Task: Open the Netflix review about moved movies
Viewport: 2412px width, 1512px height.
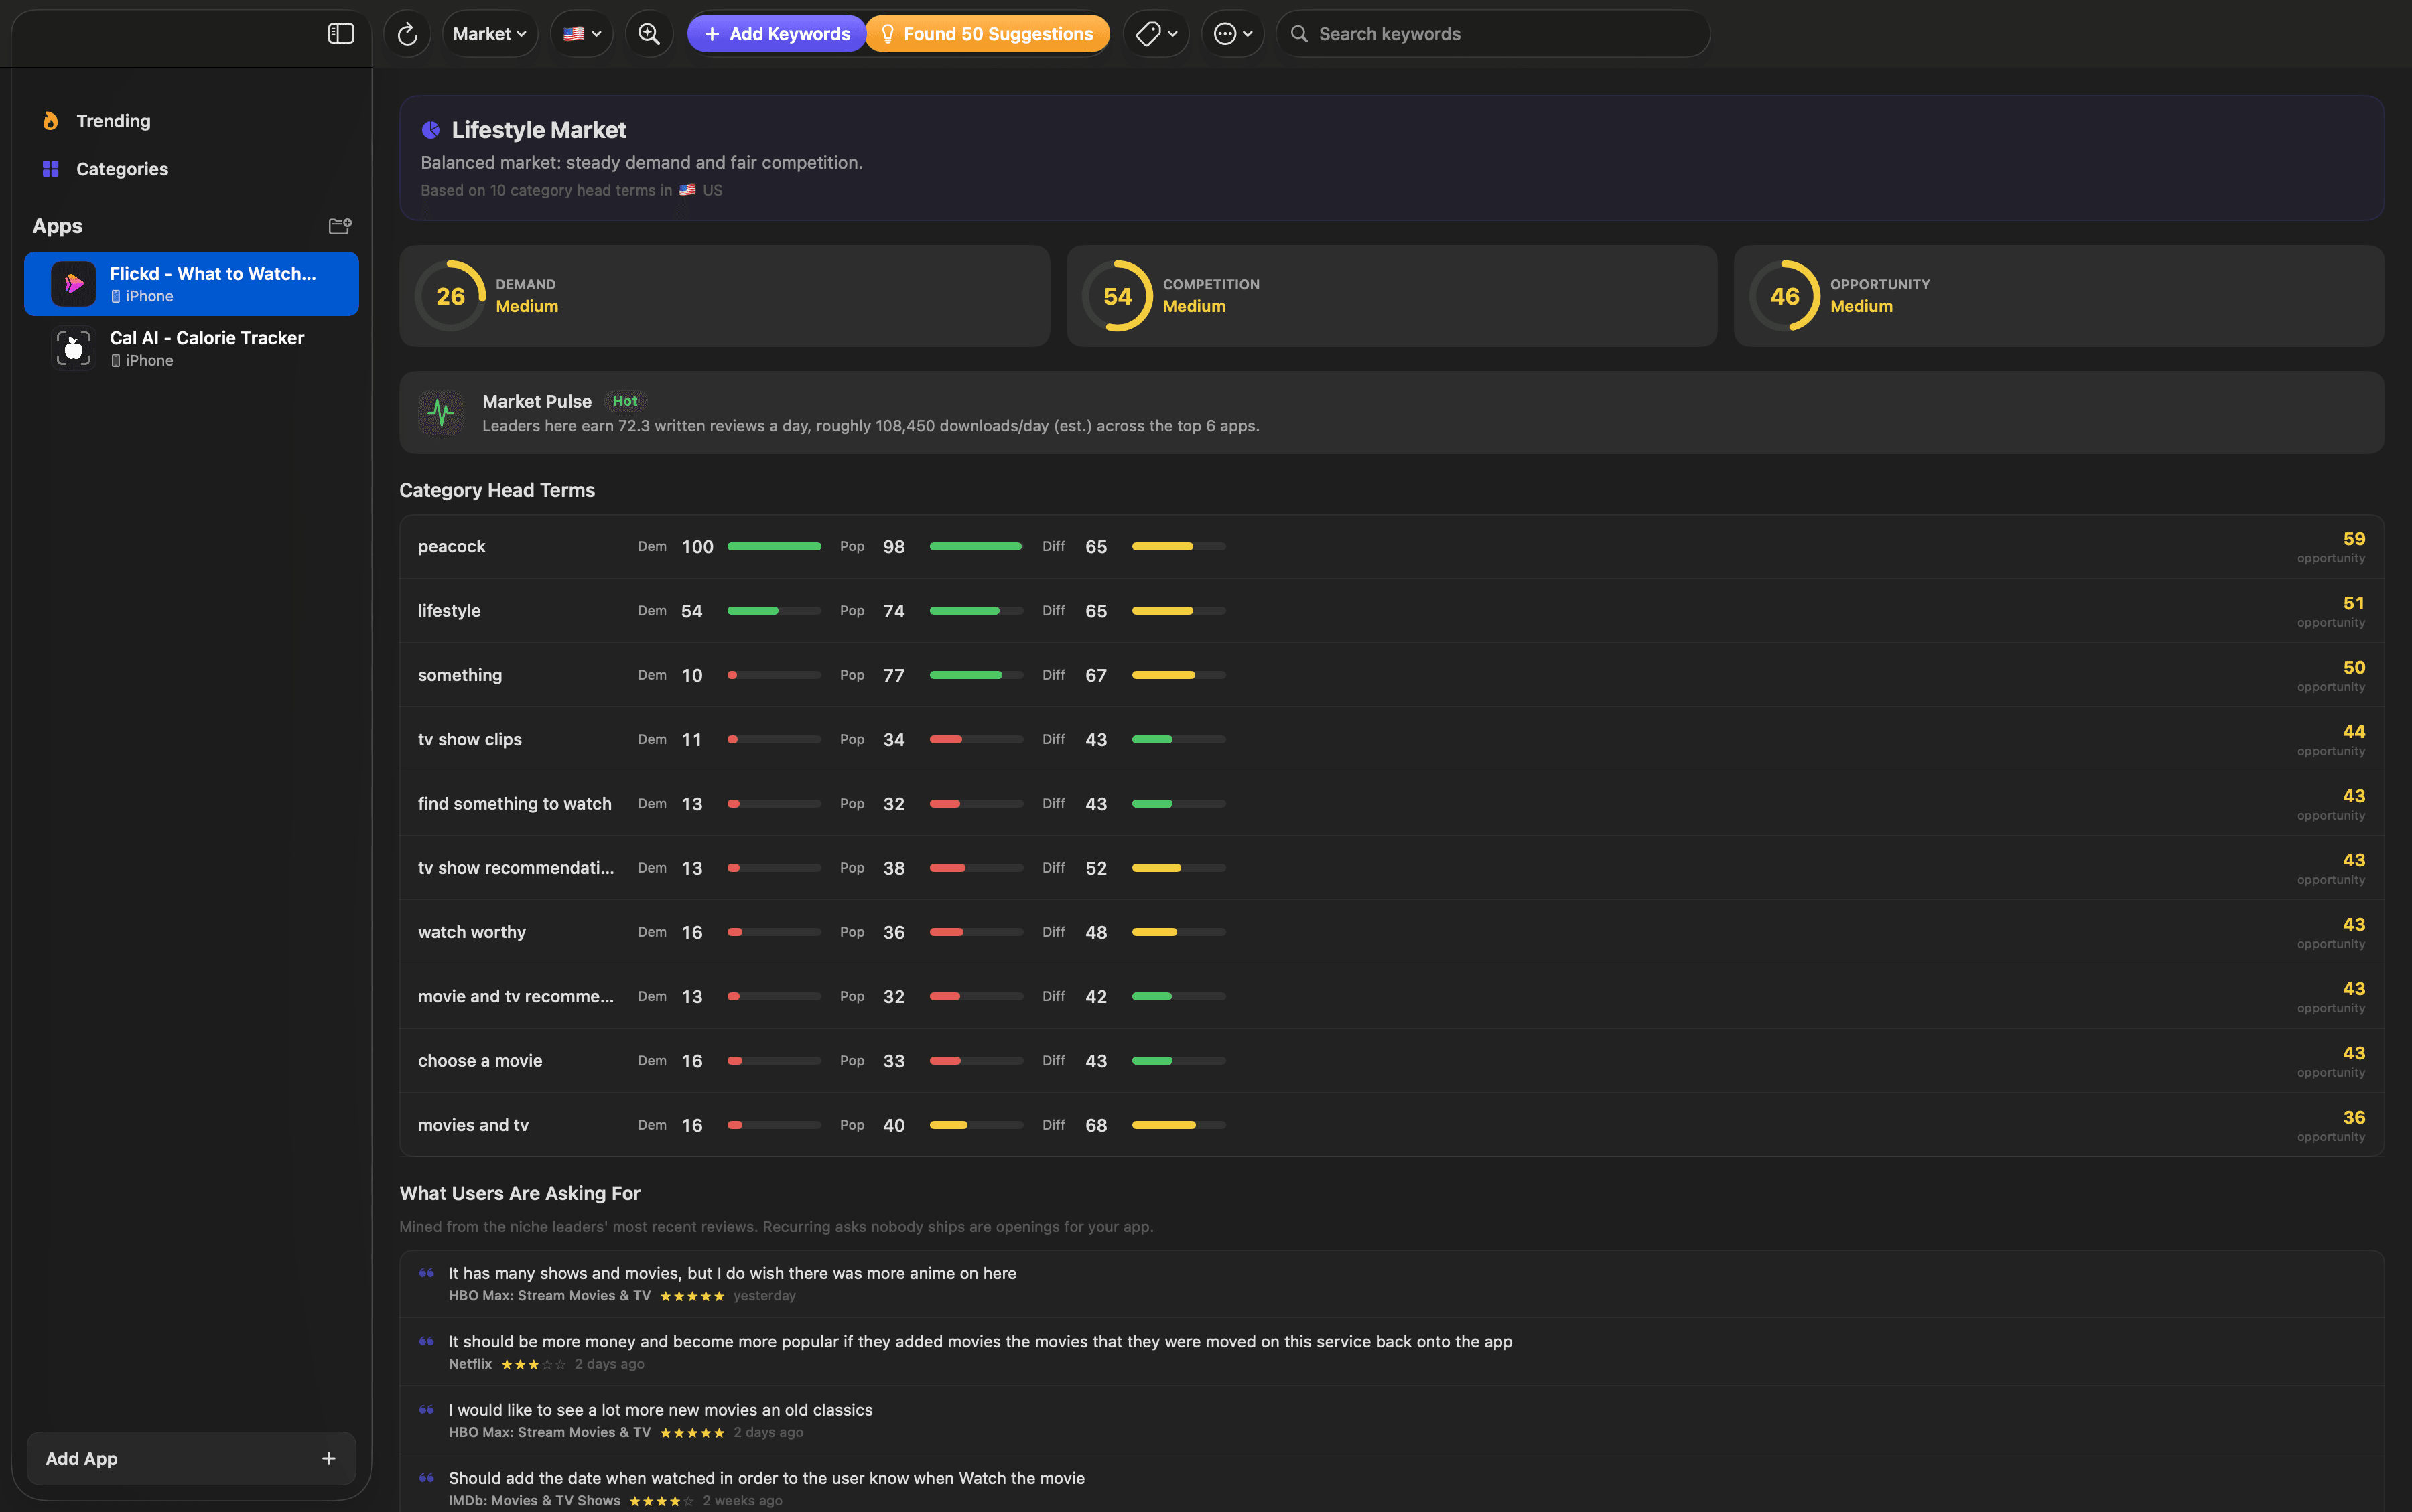Action: (x=1392, y=1352)
